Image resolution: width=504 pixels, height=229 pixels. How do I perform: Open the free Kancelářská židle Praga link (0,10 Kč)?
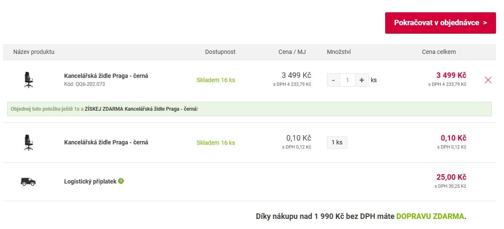(x=106, y=142)
